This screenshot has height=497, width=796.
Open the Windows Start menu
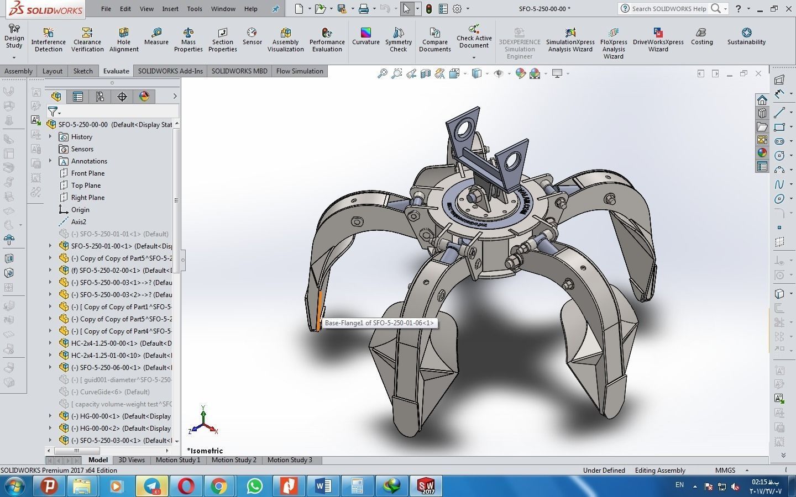[x=14, y=486]
